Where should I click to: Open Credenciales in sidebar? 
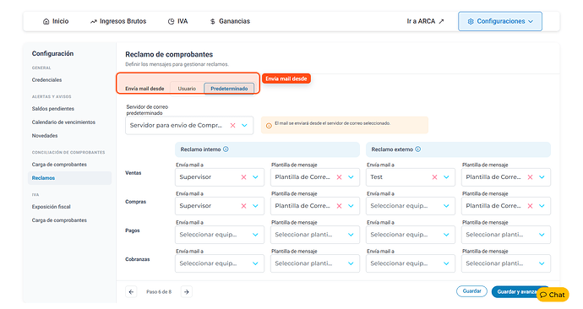46,80
